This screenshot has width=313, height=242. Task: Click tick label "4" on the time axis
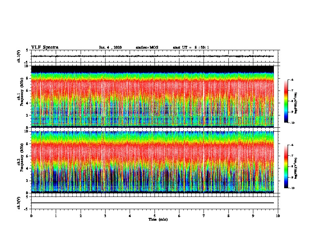click(130, 216)
